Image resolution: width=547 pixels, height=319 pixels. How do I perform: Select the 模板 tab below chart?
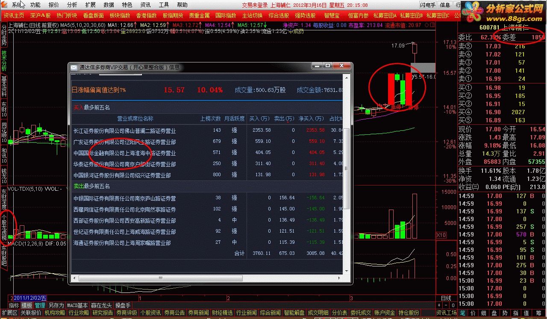tap(27, 305)
